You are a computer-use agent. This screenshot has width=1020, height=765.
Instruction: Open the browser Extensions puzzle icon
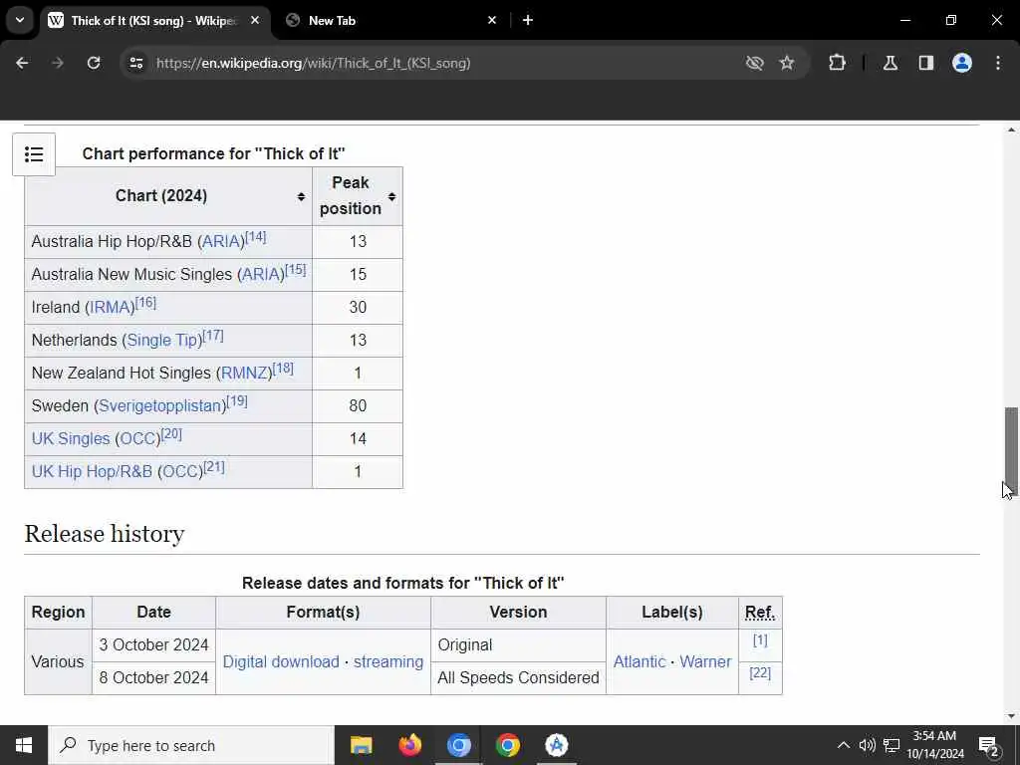coord(837,63)
